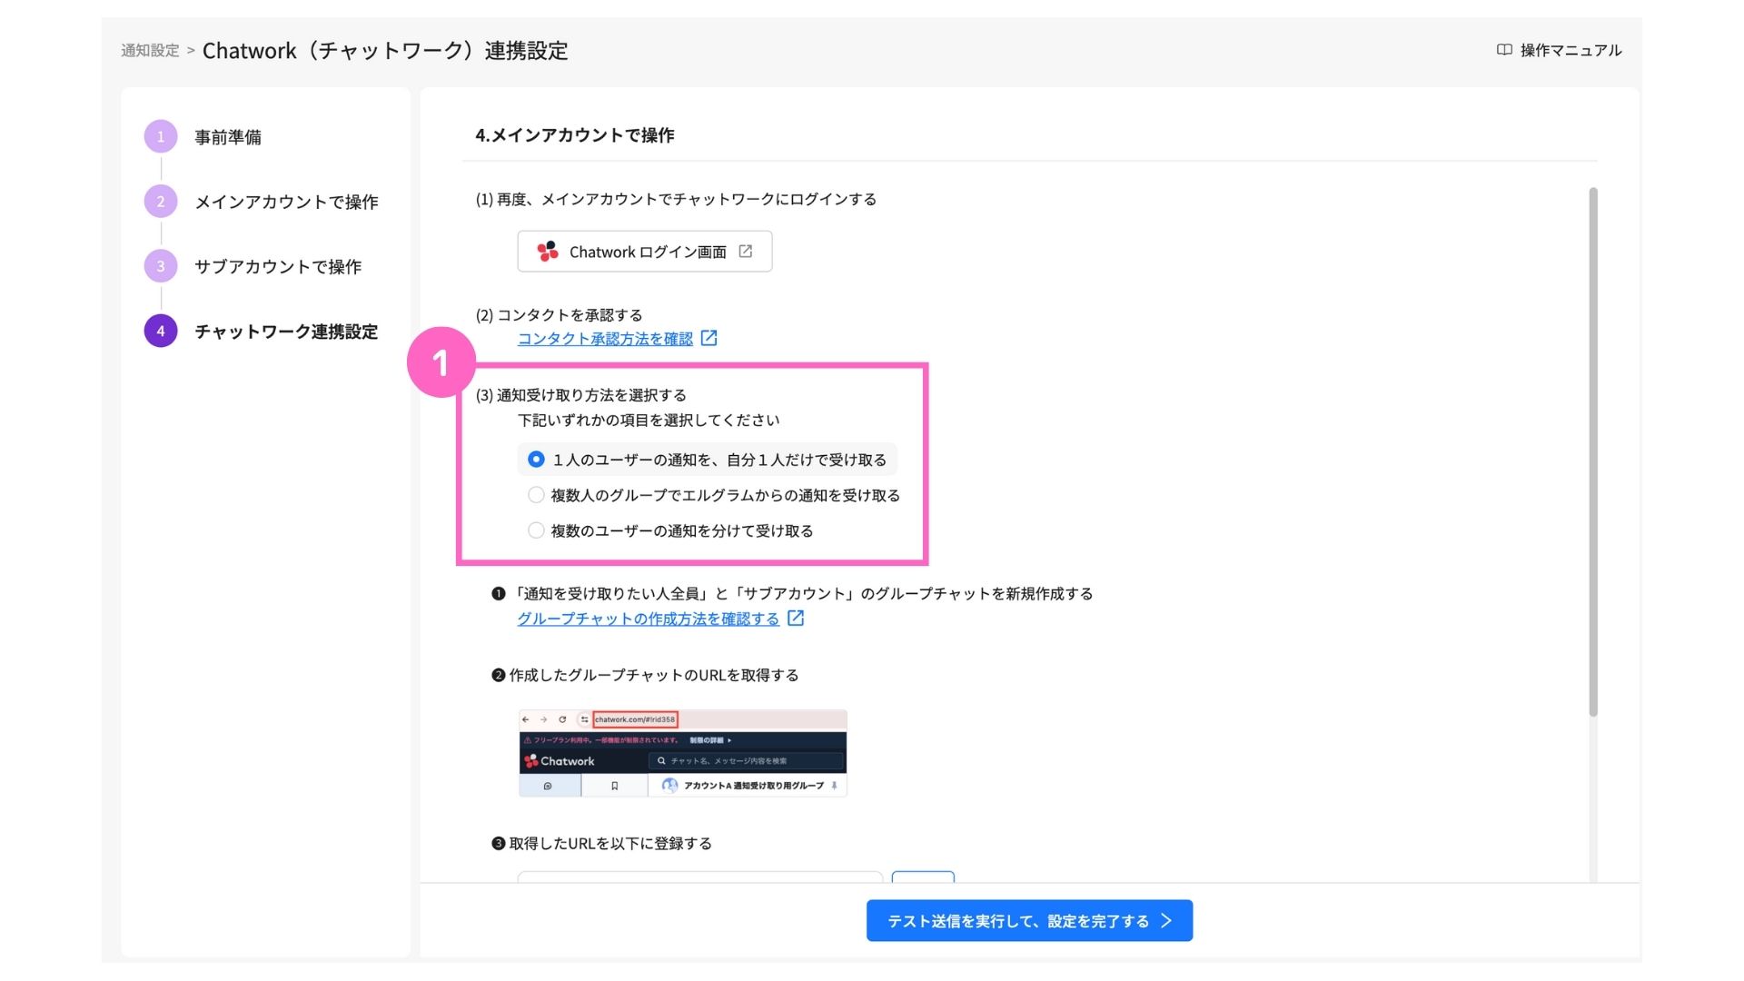Screen dimensions: 1744x981
Task: Click the step 1 circle for 事前準備
Action: [x=161, y=136]
